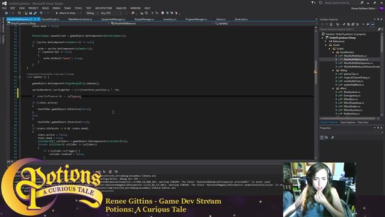The height and width of the screenshot is (217, 385).
Task: Click the Solution Explorer horizontal scrollbar
Action: point(350,118)
